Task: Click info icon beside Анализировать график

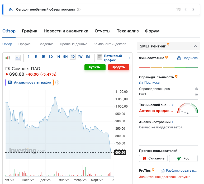Action: 57,83
